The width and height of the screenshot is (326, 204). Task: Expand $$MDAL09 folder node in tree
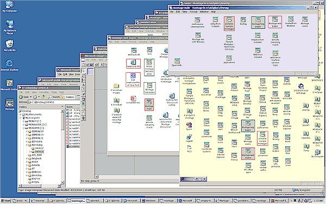(27, 131)
